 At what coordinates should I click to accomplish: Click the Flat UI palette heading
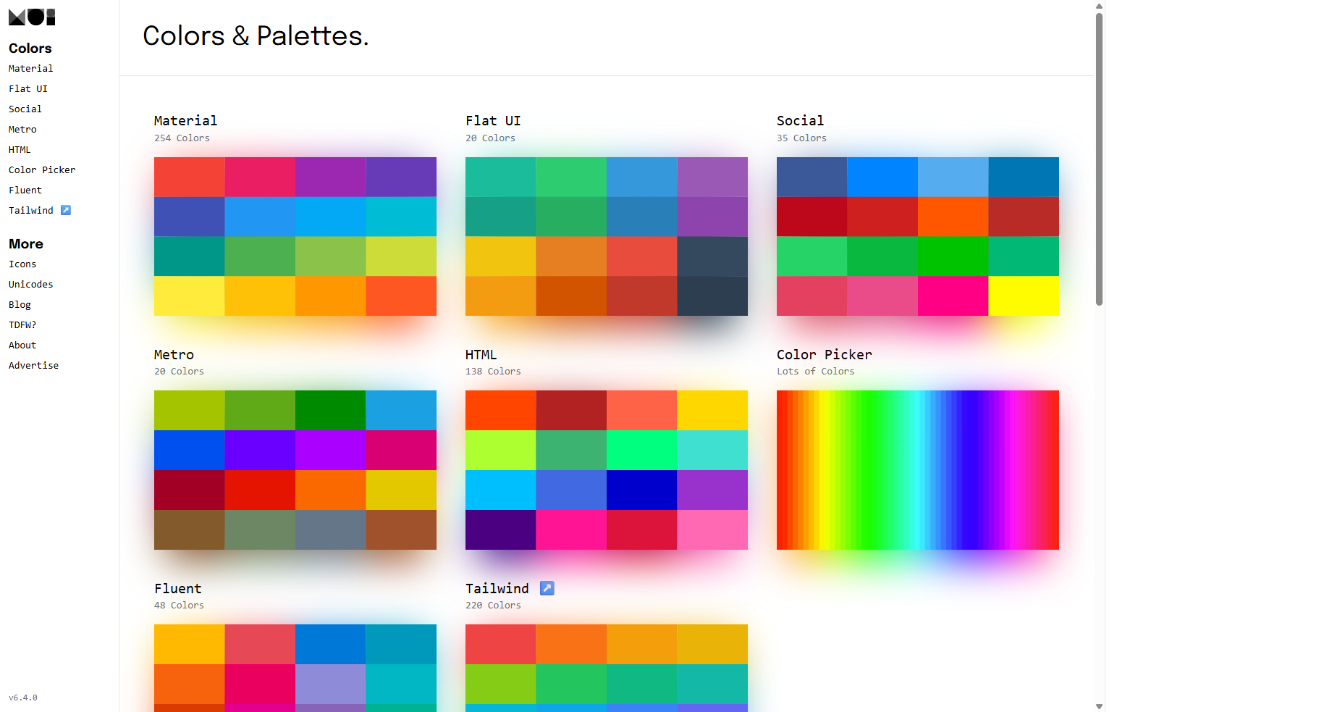(493, 120)
